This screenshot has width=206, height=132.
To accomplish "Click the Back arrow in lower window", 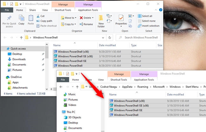I will pyautogui.click(x=61, y=87).
